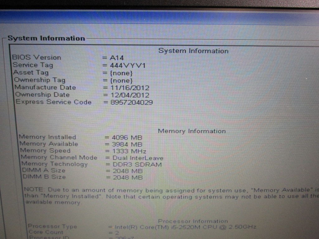Click the Intel Core i5-2520M processor value
The width and height of the screenshot is (319, 239).
(186, 227)
